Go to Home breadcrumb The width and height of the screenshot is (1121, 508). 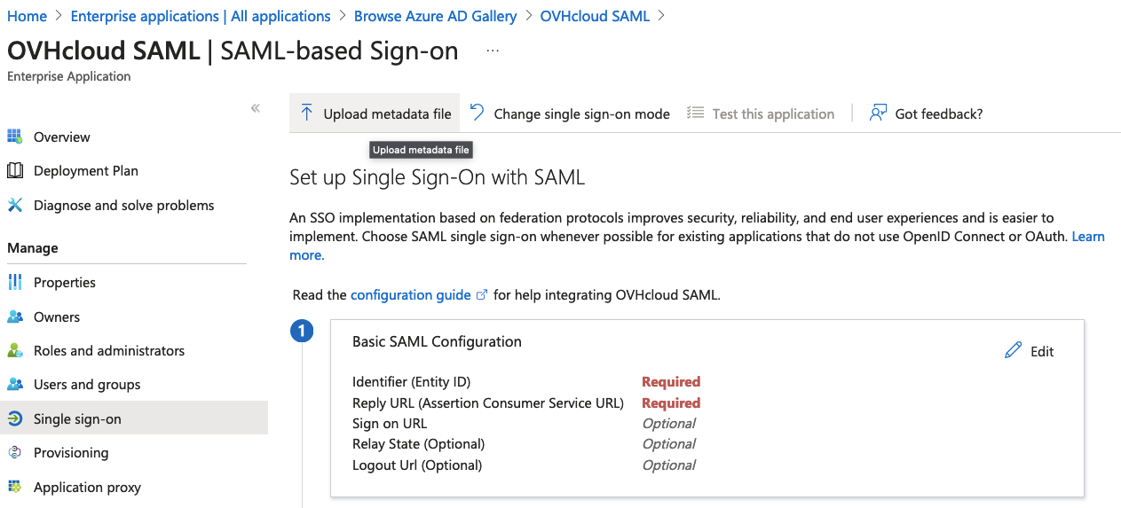coord(27,16)
